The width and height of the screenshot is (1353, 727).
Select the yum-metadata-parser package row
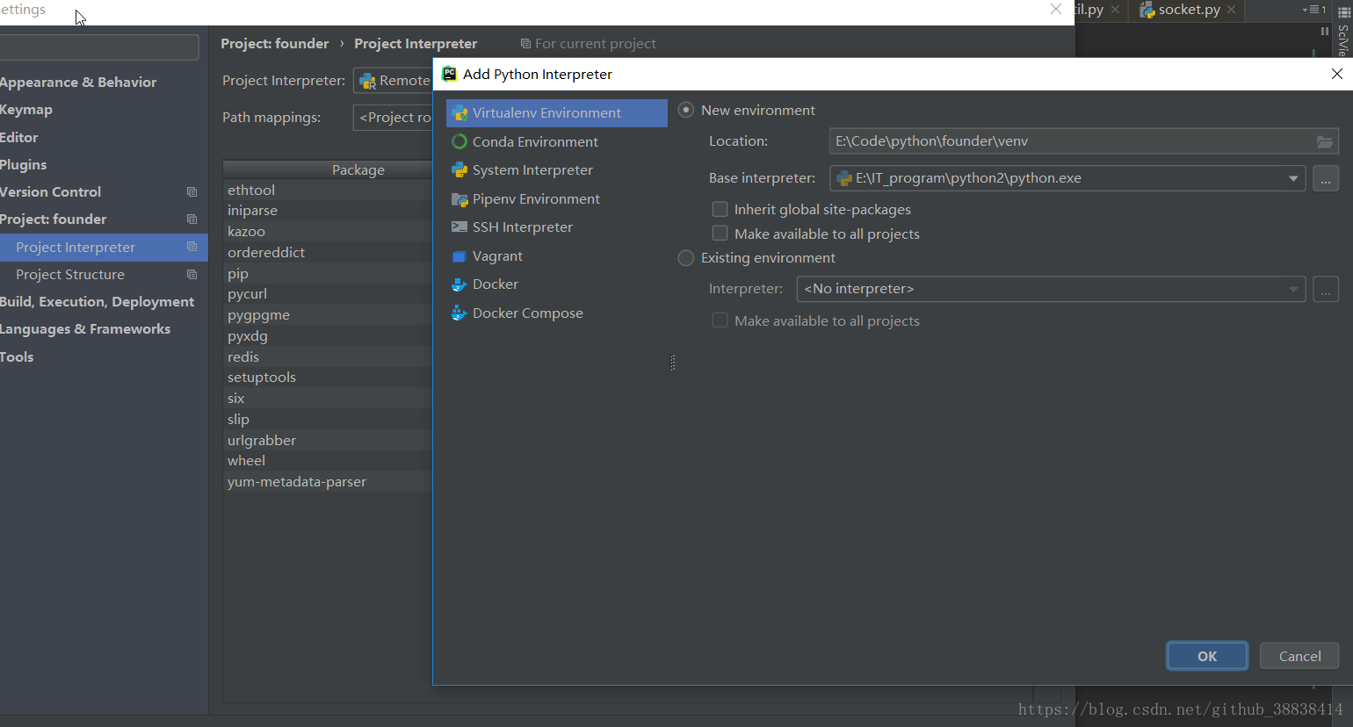click(328, 482)
